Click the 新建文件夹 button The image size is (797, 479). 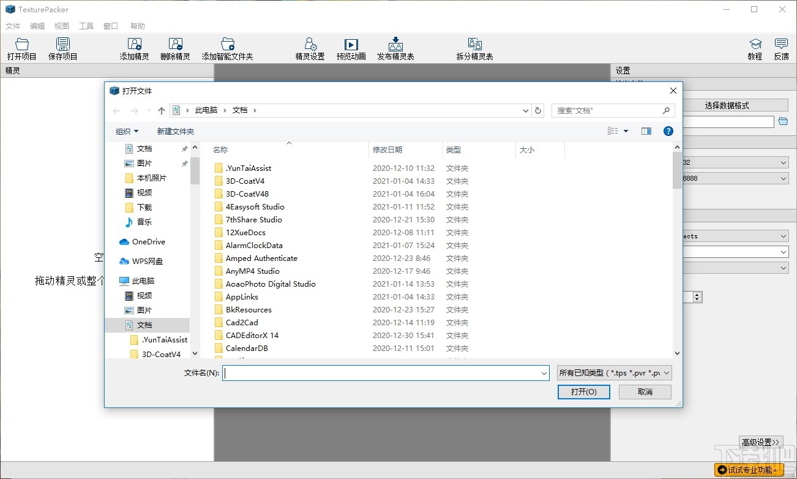176,131
